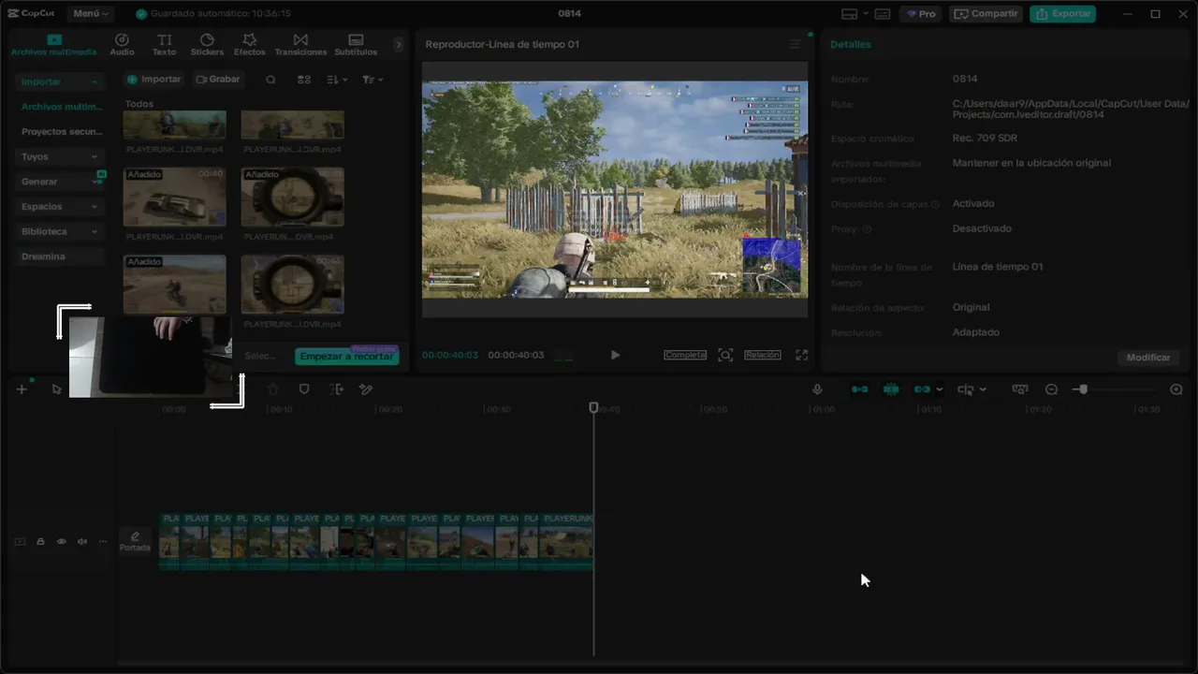Open the Transiciones tab
This screenshot has height=674, width=1198.
pyautogui.click(x=300, y=45)
